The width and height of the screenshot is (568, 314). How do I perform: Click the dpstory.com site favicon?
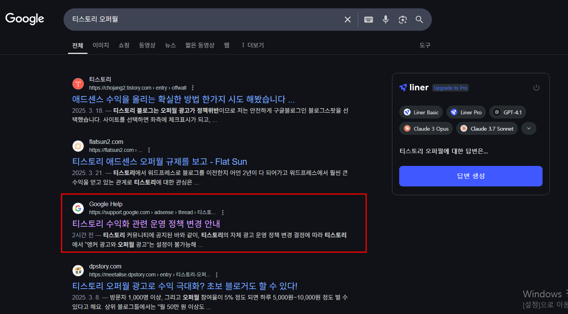point(78,270)
